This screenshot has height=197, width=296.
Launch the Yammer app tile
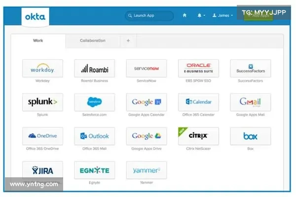[147, 170]
